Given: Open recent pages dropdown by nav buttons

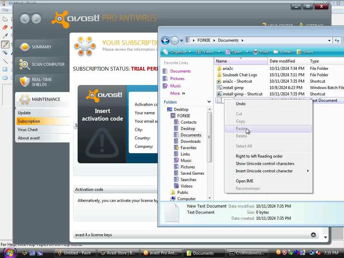Looking at the screenshot, I should coord(181,41).
